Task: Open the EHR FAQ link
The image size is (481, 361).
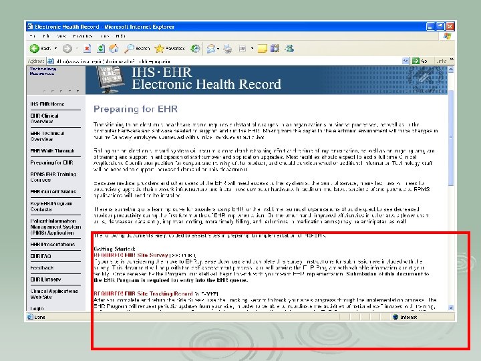Action: 41,256
